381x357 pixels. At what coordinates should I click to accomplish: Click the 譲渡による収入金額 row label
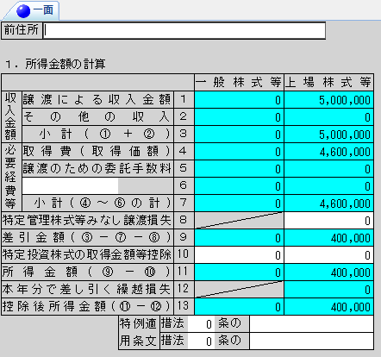coord(97,100)
